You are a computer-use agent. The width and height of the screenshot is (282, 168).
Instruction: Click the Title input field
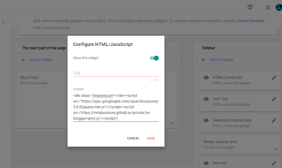pyautogui.click(x=116, y=73)
